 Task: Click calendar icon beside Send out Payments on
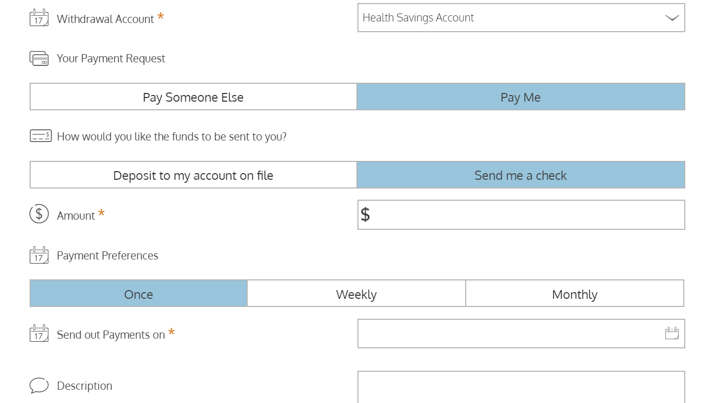pos(39,333)
